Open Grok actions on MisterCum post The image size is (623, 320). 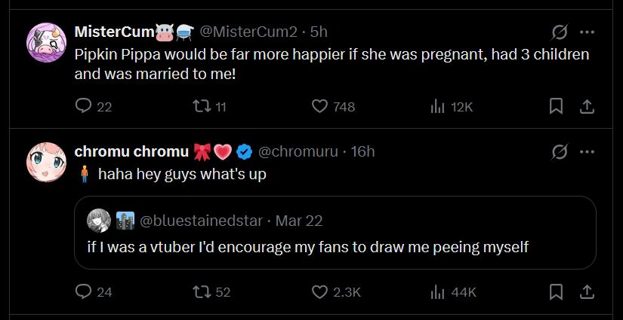click(560, 32)
